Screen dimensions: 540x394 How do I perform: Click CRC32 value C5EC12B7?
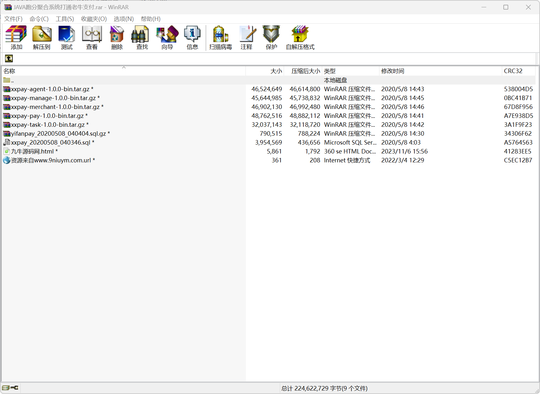[x=518, y=160]
